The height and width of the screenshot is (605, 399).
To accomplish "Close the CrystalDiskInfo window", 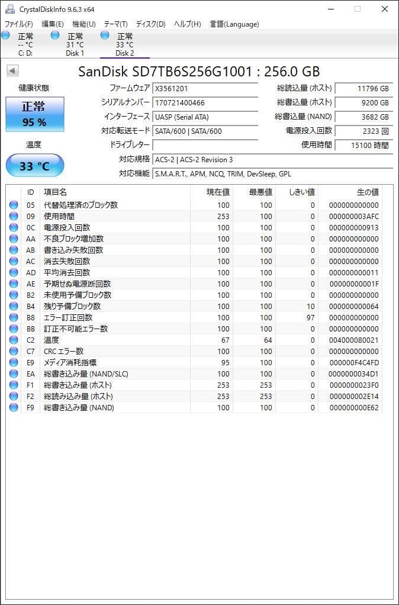I will click(x=384, y=9).
